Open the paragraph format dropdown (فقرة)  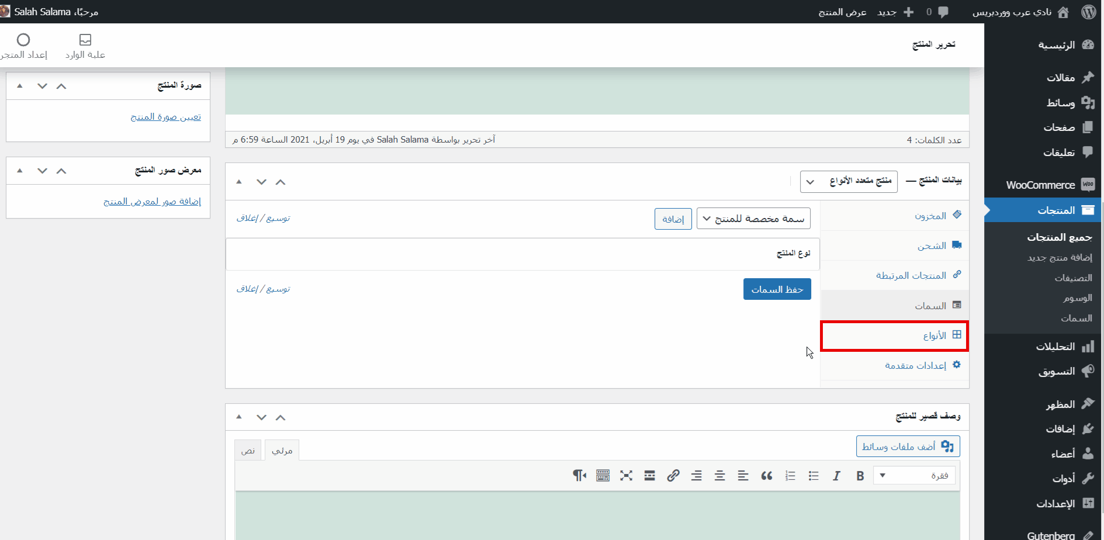pyautogui.click(x=914, y=476)
